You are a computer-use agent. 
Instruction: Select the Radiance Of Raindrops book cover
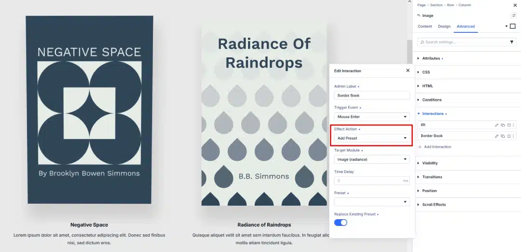point(264,114)
